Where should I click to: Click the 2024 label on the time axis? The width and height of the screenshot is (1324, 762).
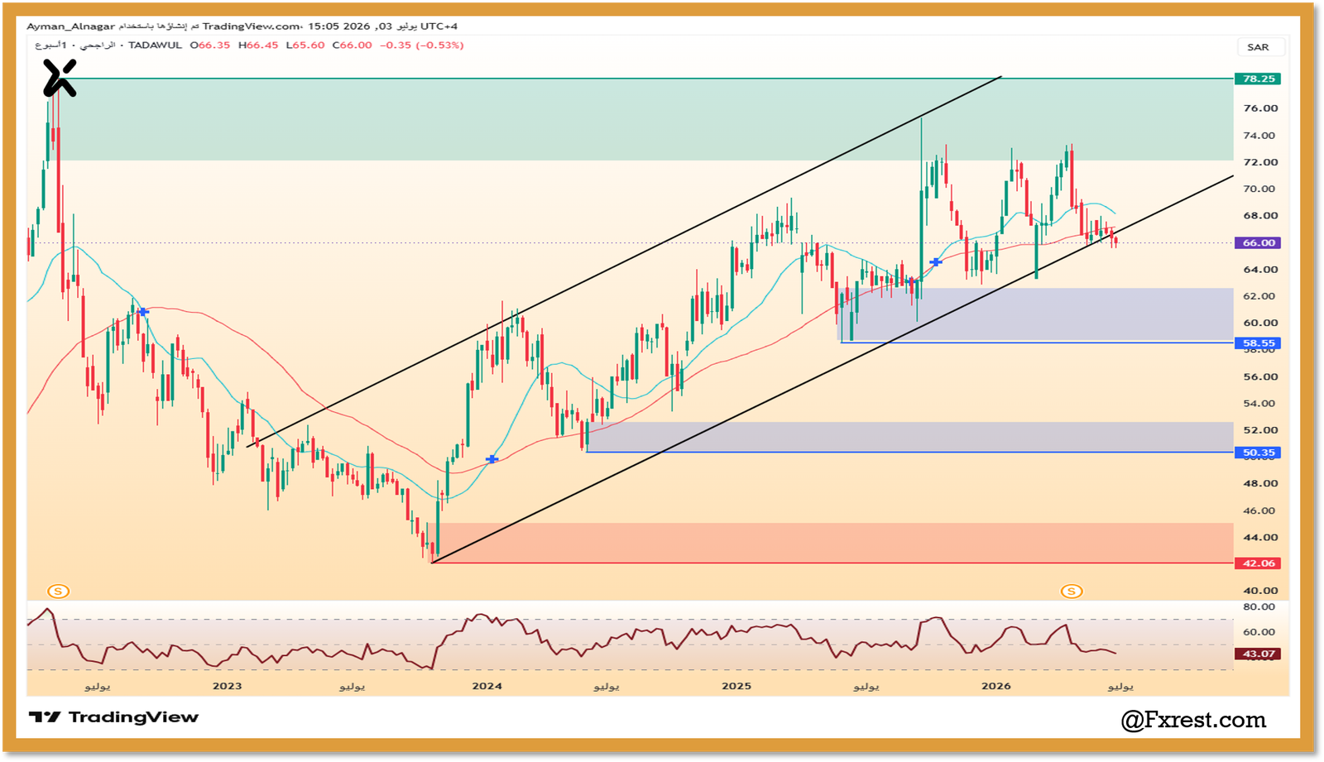pyautogui.click(x=487, y=686)
